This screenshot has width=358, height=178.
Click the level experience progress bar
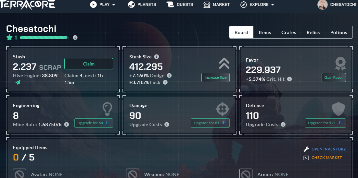(x=44, y=38)
